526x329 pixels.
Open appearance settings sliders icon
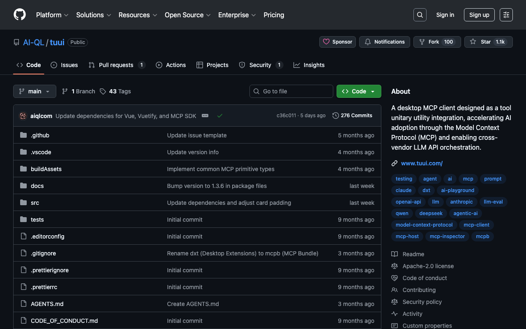click(506, 15)
